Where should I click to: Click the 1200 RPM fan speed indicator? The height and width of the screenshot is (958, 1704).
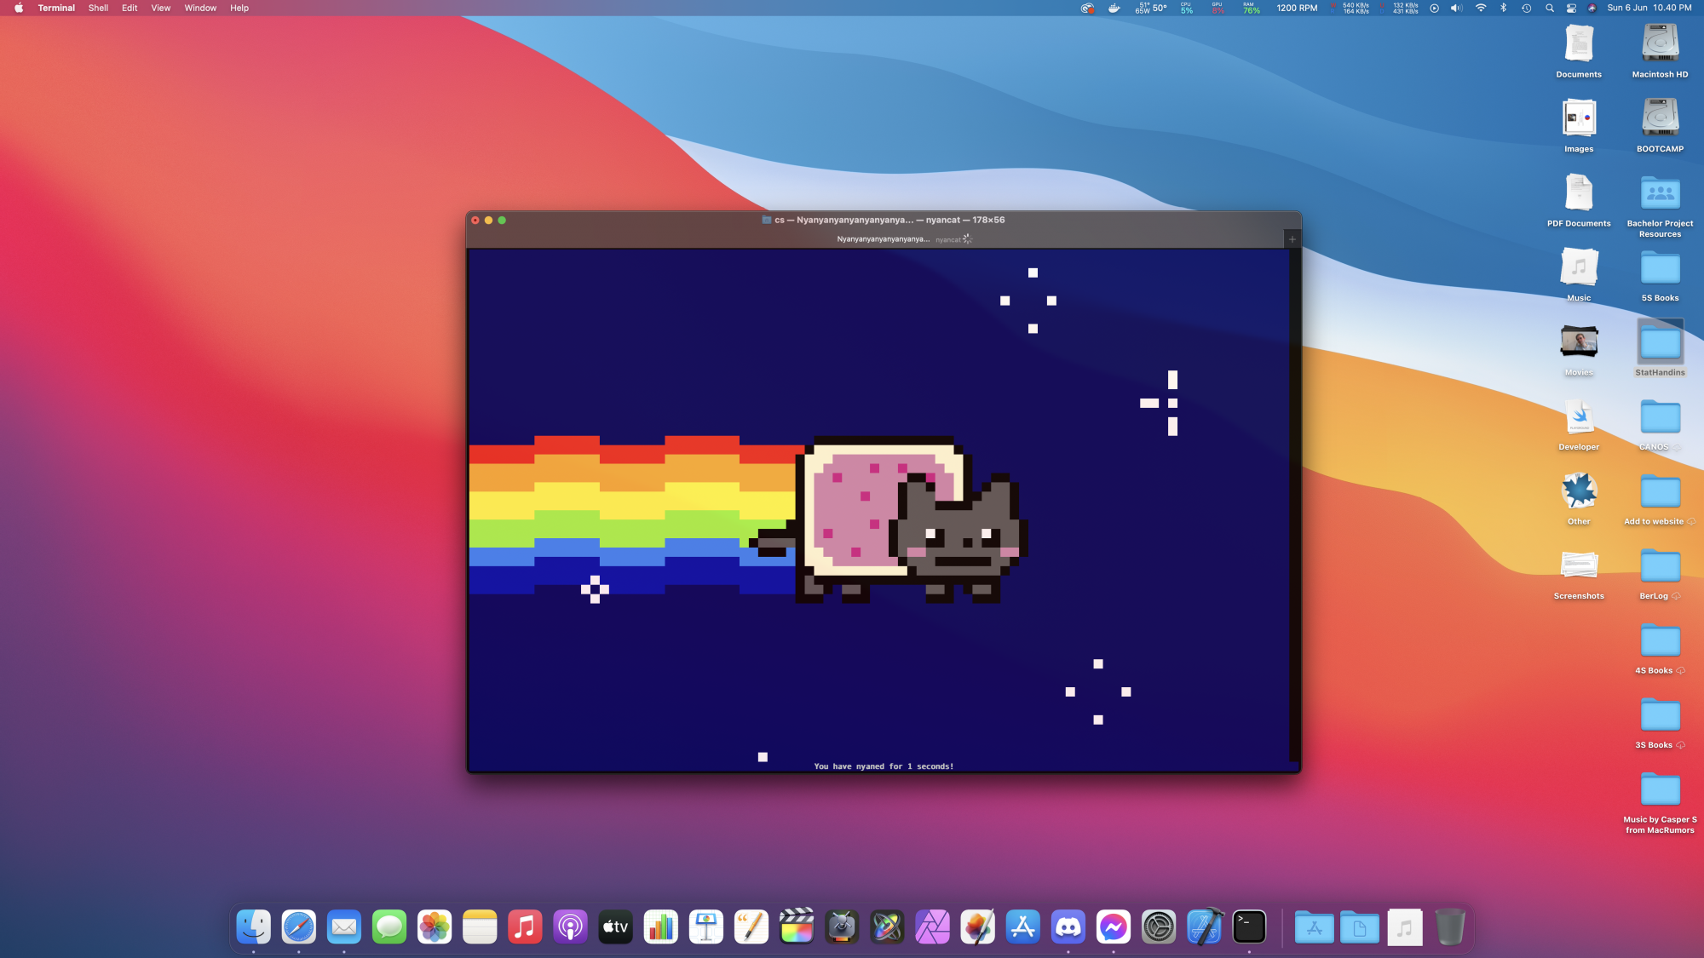coord(1297,8)
